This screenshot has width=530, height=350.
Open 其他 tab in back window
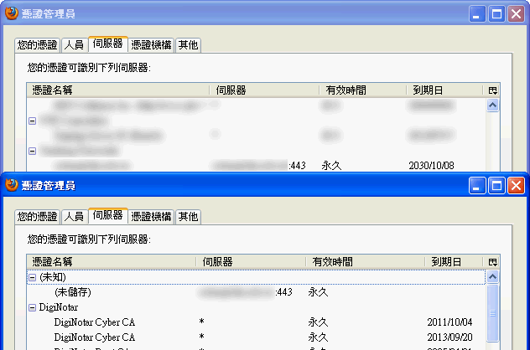tap(188, 45)
